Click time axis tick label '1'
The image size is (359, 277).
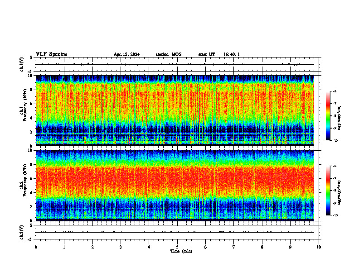pyautogui.click(x=64, y=247)
